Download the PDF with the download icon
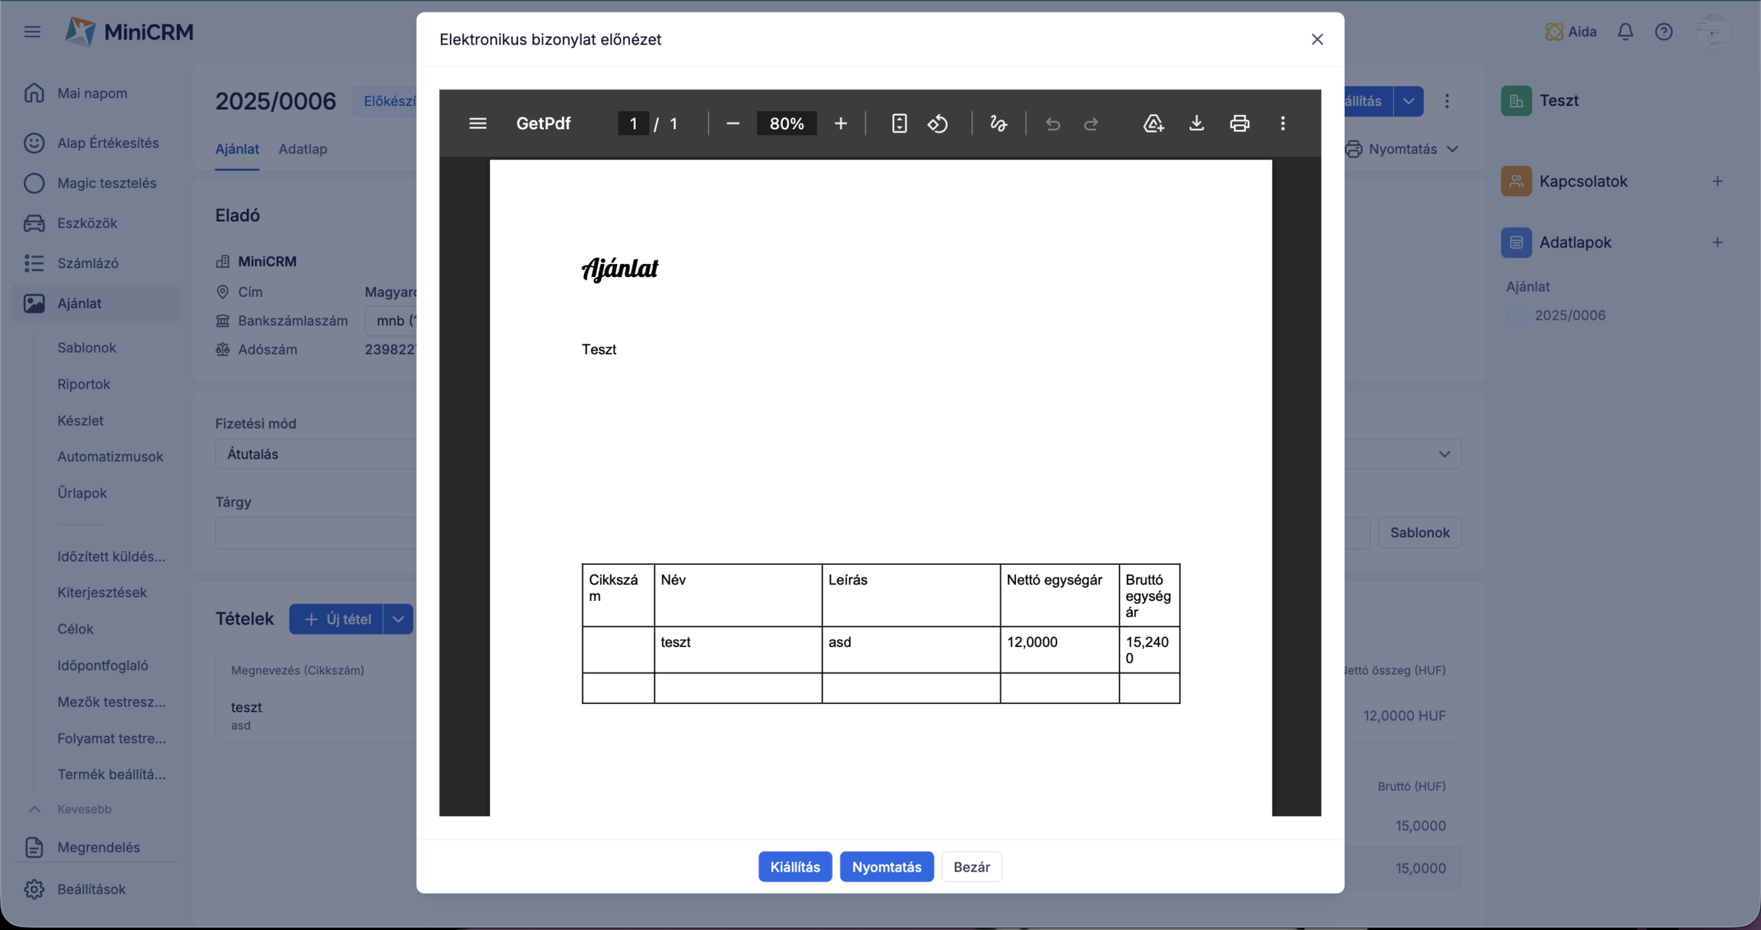 pyautogui.click(x=1197, y=124)
